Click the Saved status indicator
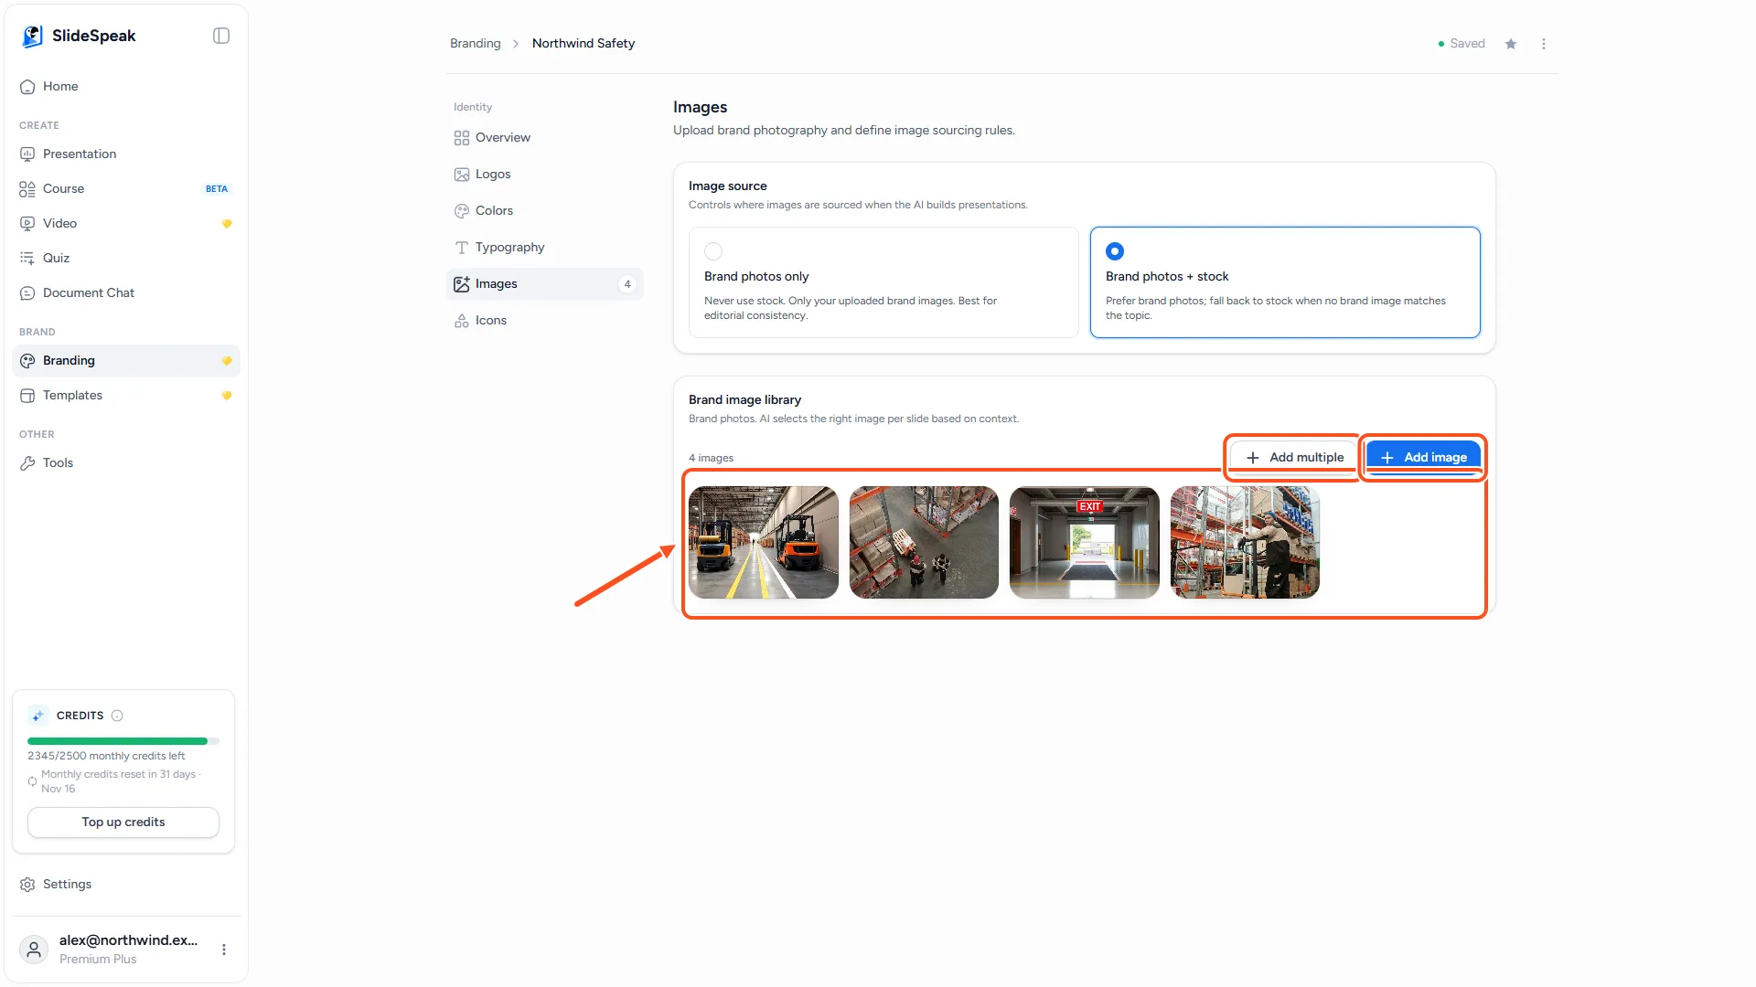The width and height of the screenshot is (1756, 987). 1462,43
